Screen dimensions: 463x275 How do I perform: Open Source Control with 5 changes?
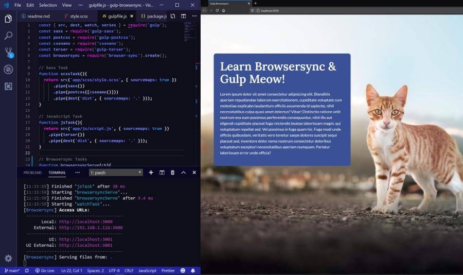(x=8, y=52)
